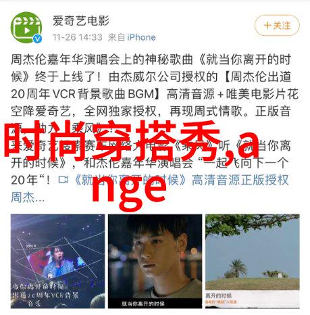Click 就当你离开的时候 subtitle in middle thumbnail

click(143, 304)
